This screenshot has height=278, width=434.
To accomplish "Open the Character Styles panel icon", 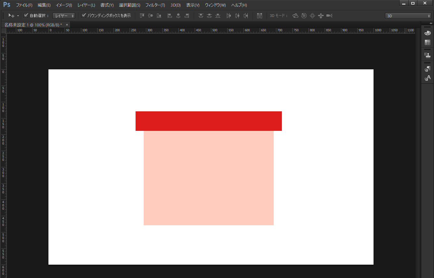I will coord(427,78).
